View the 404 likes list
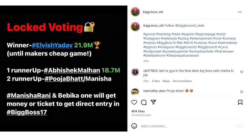 pyautogui.click(x=138, y=111)
